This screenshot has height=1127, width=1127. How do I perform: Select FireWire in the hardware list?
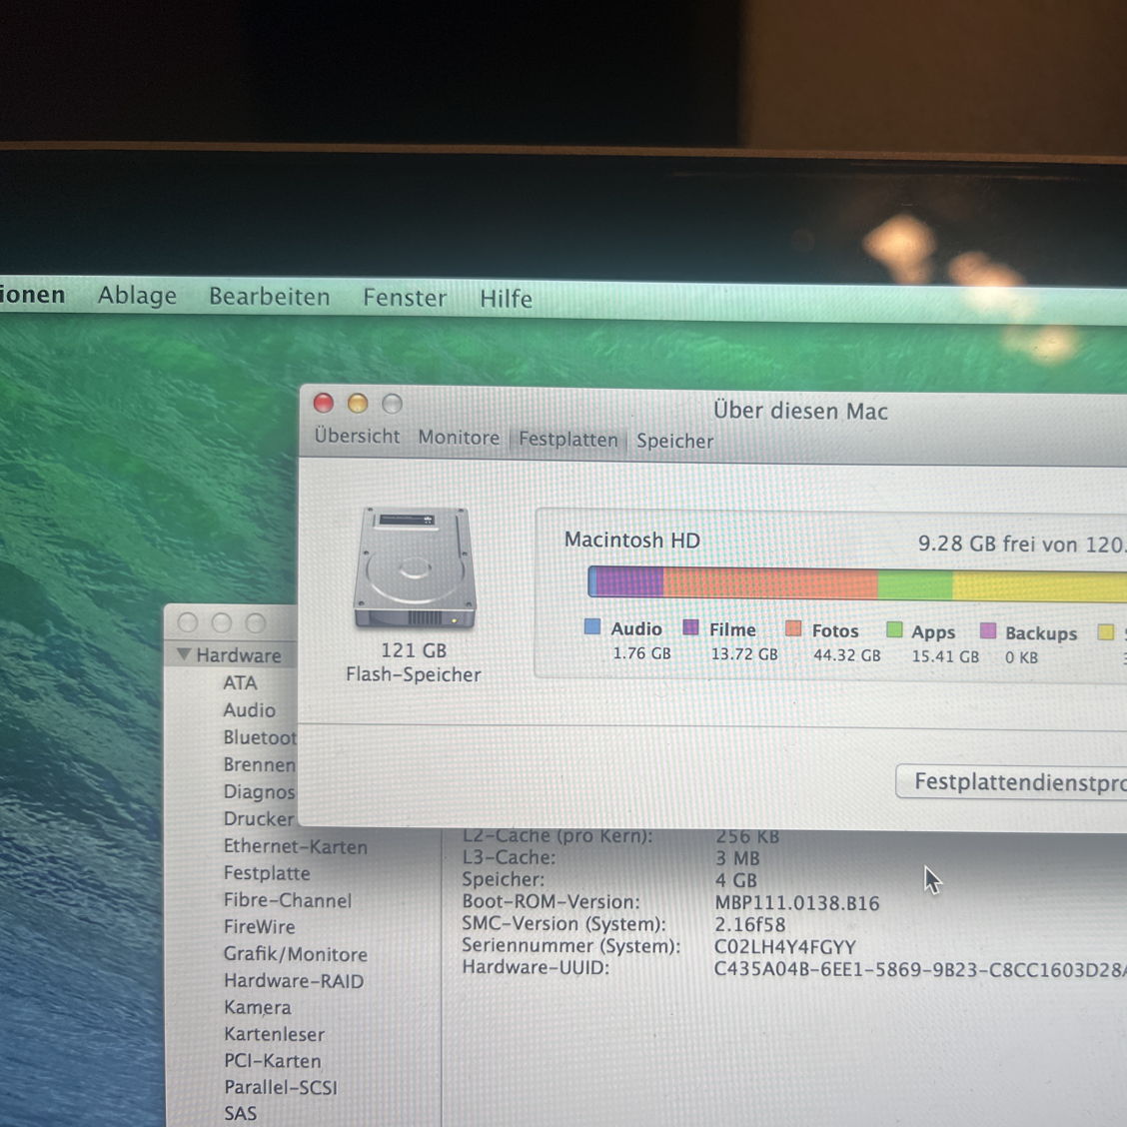click(259, 926)
